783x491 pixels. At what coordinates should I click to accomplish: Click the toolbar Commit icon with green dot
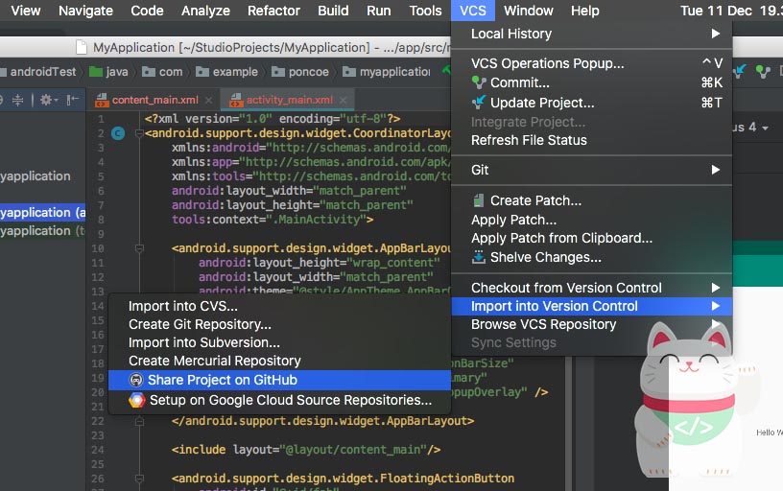[763, 72]
